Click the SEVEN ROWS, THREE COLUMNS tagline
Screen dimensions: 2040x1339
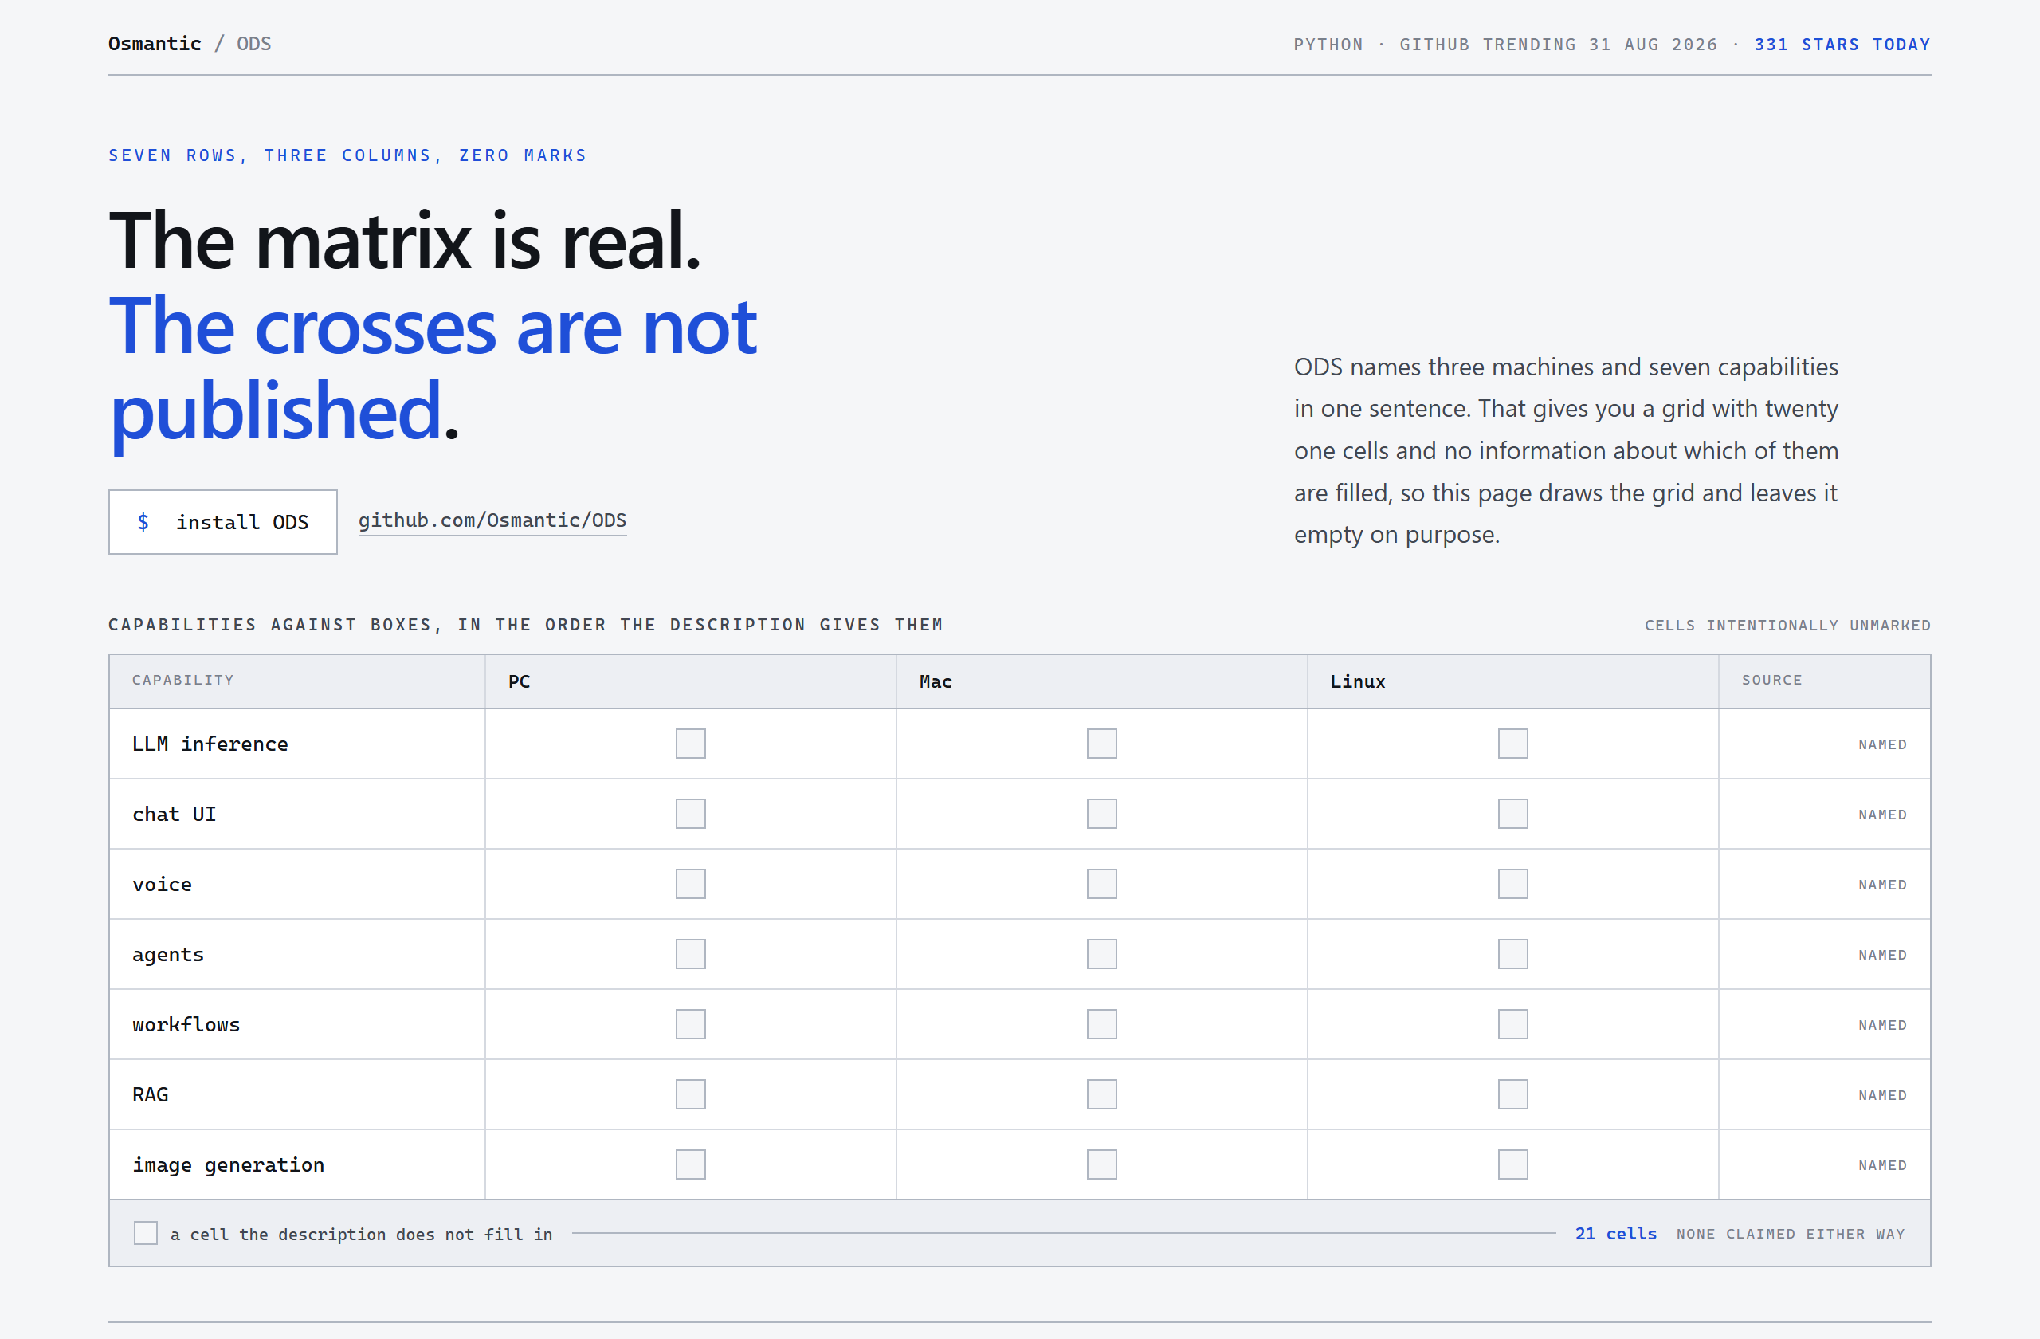347,155
